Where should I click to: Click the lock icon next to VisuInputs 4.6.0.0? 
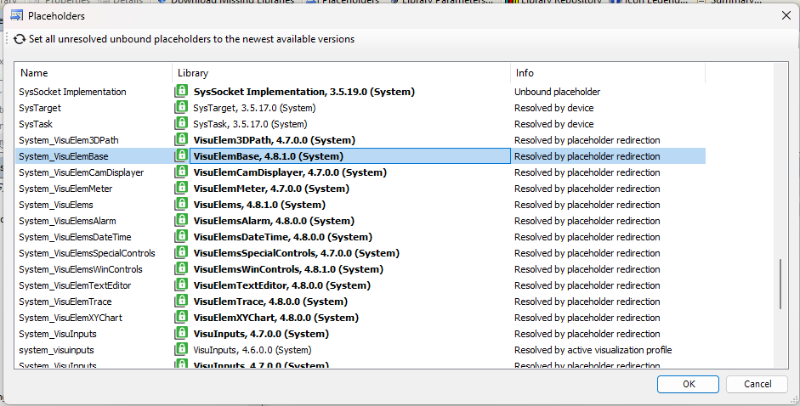[x=181, y=350]
